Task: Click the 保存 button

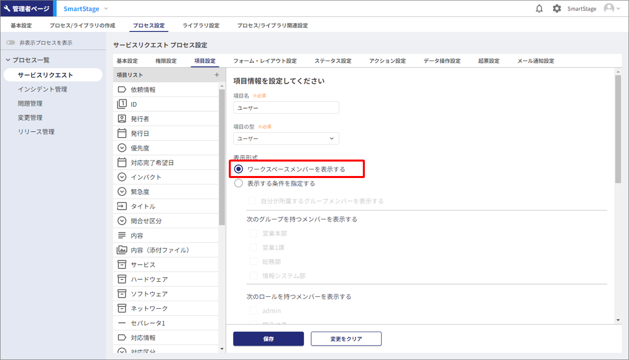Action: (268, 339)
